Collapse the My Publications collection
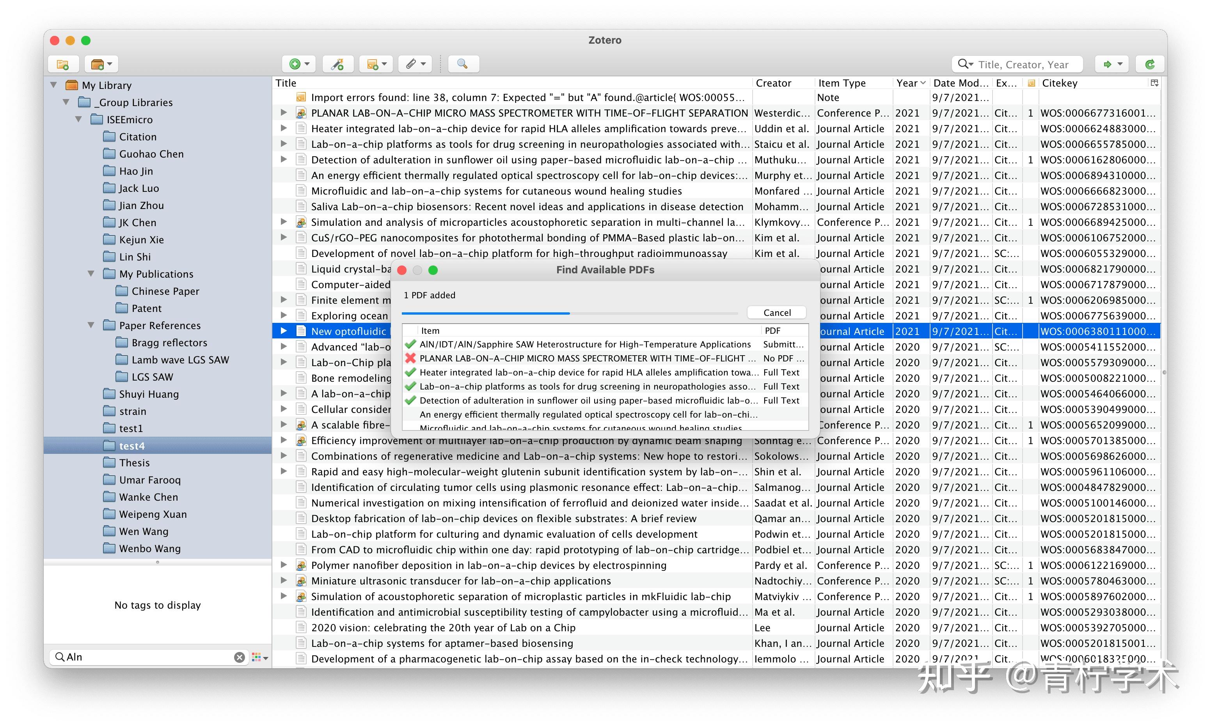Screen dimensions: 1211x726 click(x=91, y=274)
